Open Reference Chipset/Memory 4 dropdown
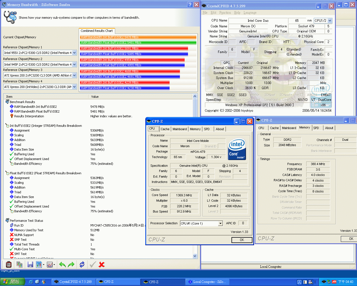Viewport: 357px width, 286px height. pos(74,87)
